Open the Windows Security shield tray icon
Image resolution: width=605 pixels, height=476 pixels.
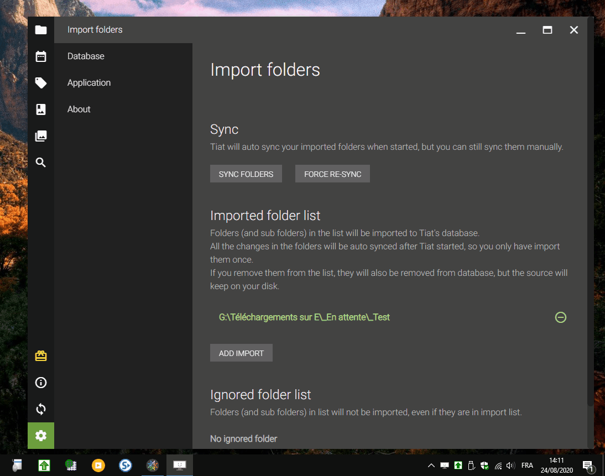point(484,465)
